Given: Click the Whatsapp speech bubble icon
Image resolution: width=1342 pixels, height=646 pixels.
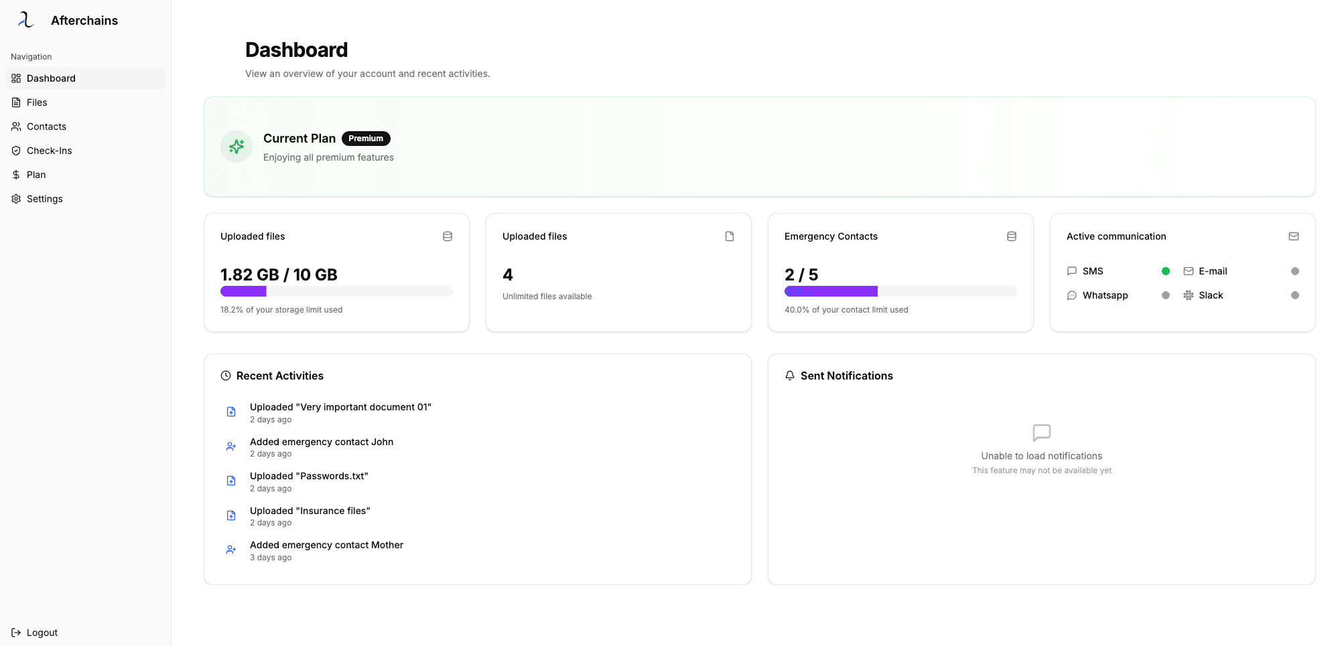Looking at the screenshot, I should [x=1071, y=295].
